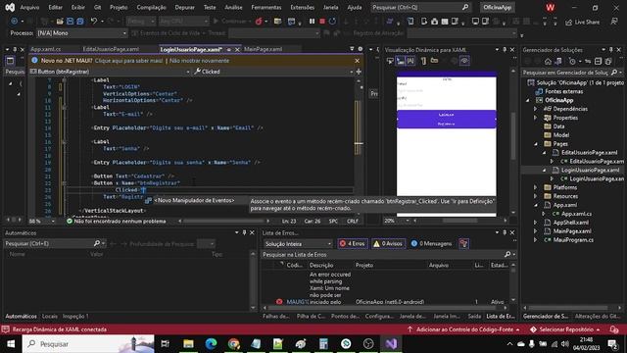Click Collapse All icon in Solution Explorer
Viewport: 627px width, 353px height.
click(x=599, y=61)
